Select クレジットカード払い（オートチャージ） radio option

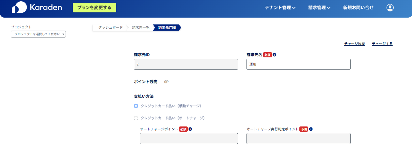[x=136, y=118]
